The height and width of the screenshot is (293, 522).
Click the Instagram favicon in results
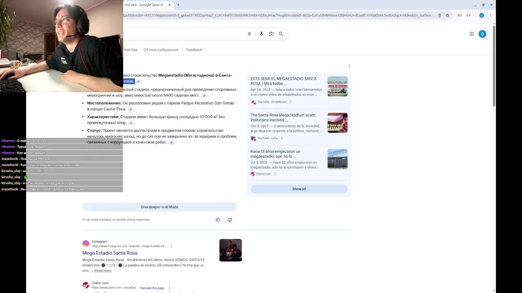coord(86,244)
